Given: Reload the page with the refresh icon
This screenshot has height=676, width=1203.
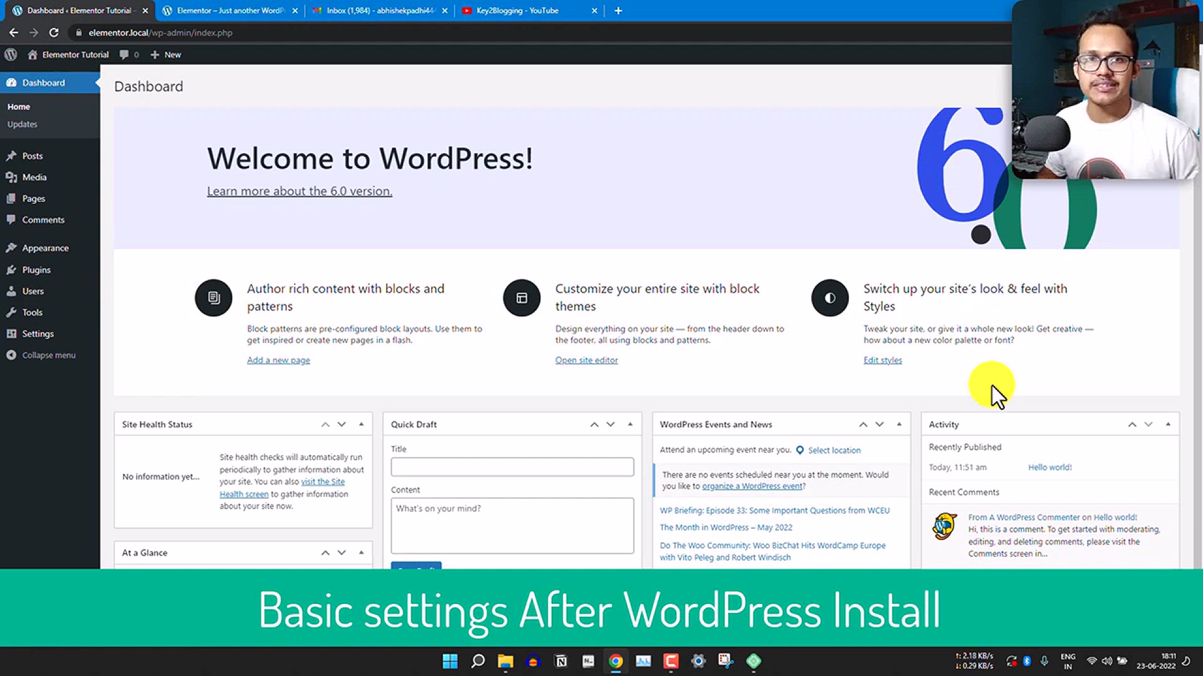Looking at the screenshot, I should [x=54, y=33].
